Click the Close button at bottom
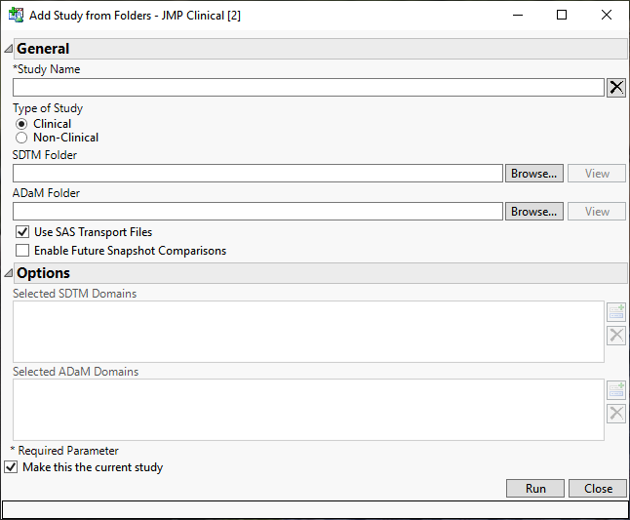Viewport: 630px width, 520px height. coord(598,489)
